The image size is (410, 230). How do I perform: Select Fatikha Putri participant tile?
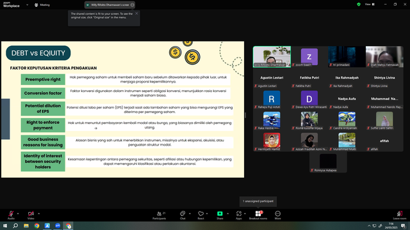point(309,78)
